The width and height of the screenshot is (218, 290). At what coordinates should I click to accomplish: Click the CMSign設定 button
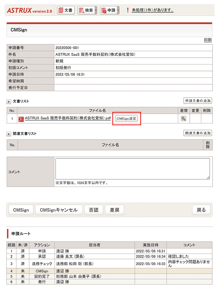[126, 118]
